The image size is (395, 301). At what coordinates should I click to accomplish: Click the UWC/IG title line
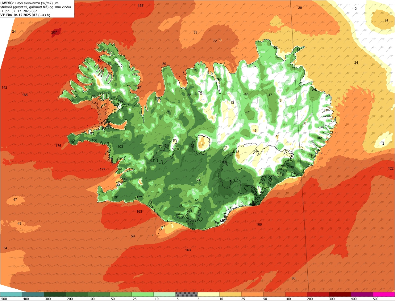(x=29, y=3)
